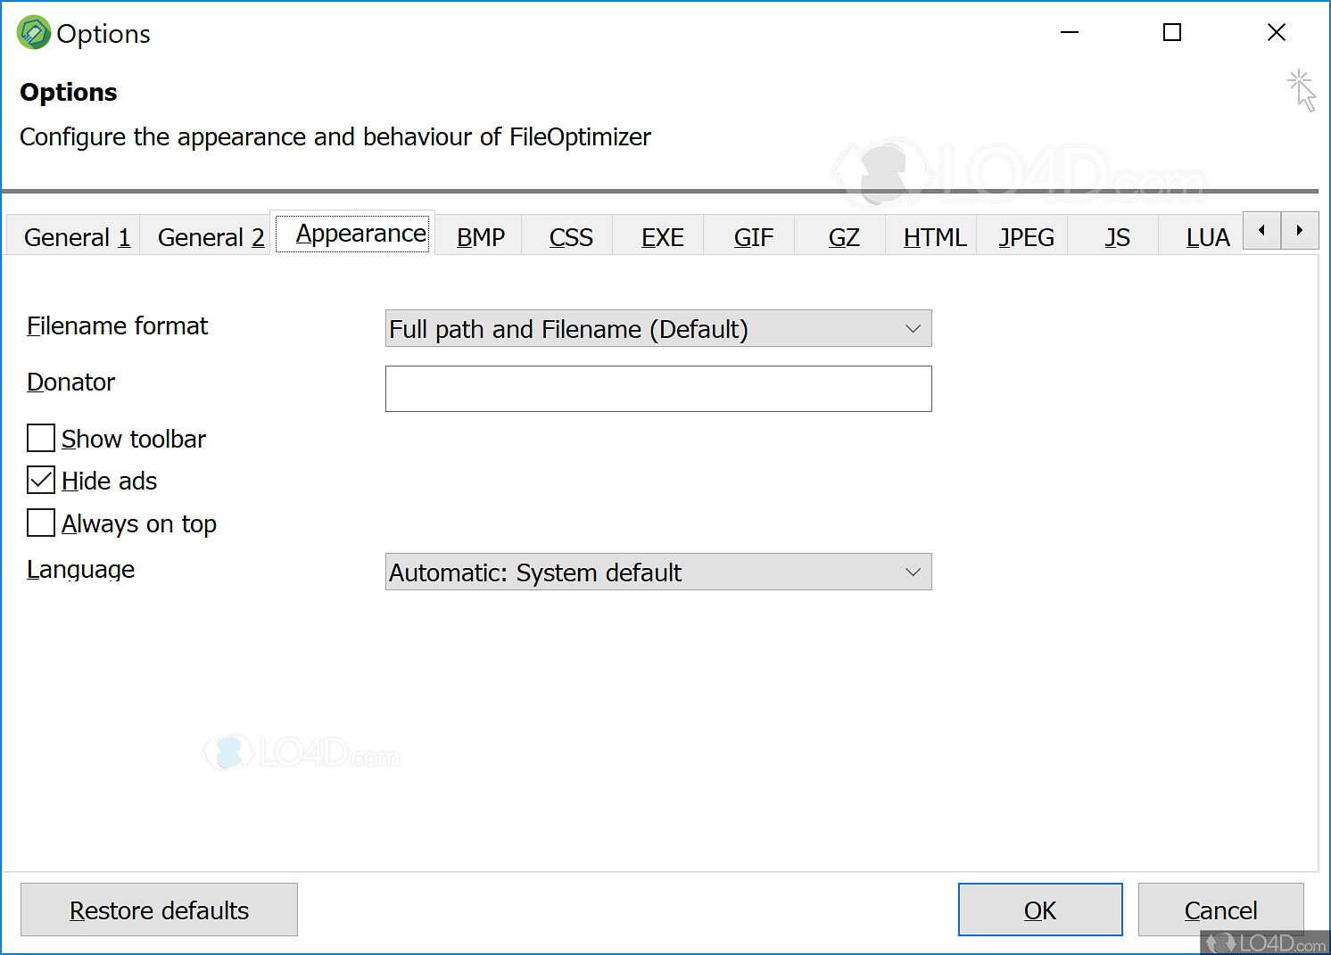The image size is (1331, 955).
Task: Click the Language dropdown arrow
Action: tap(913, 572)
